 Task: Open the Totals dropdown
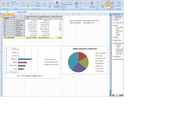[64, 7]
